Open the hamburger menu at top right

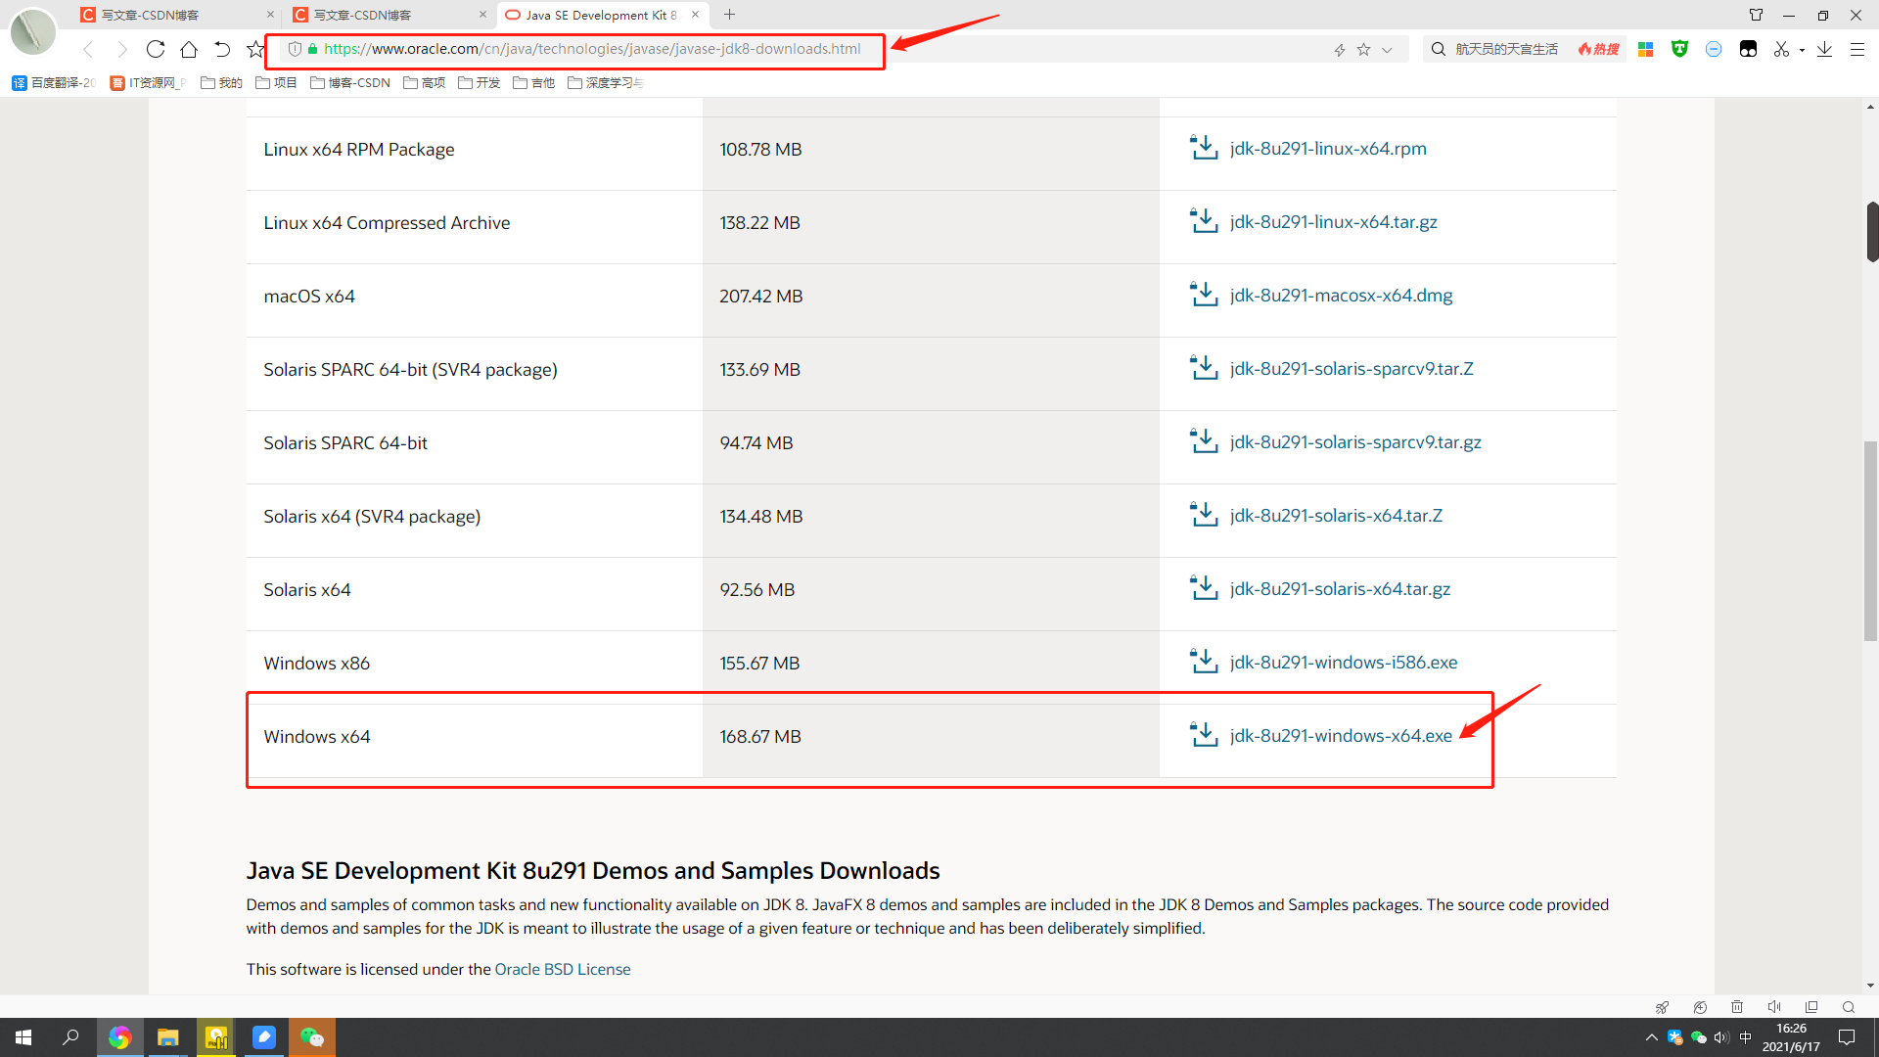(x=1858, y=49)
